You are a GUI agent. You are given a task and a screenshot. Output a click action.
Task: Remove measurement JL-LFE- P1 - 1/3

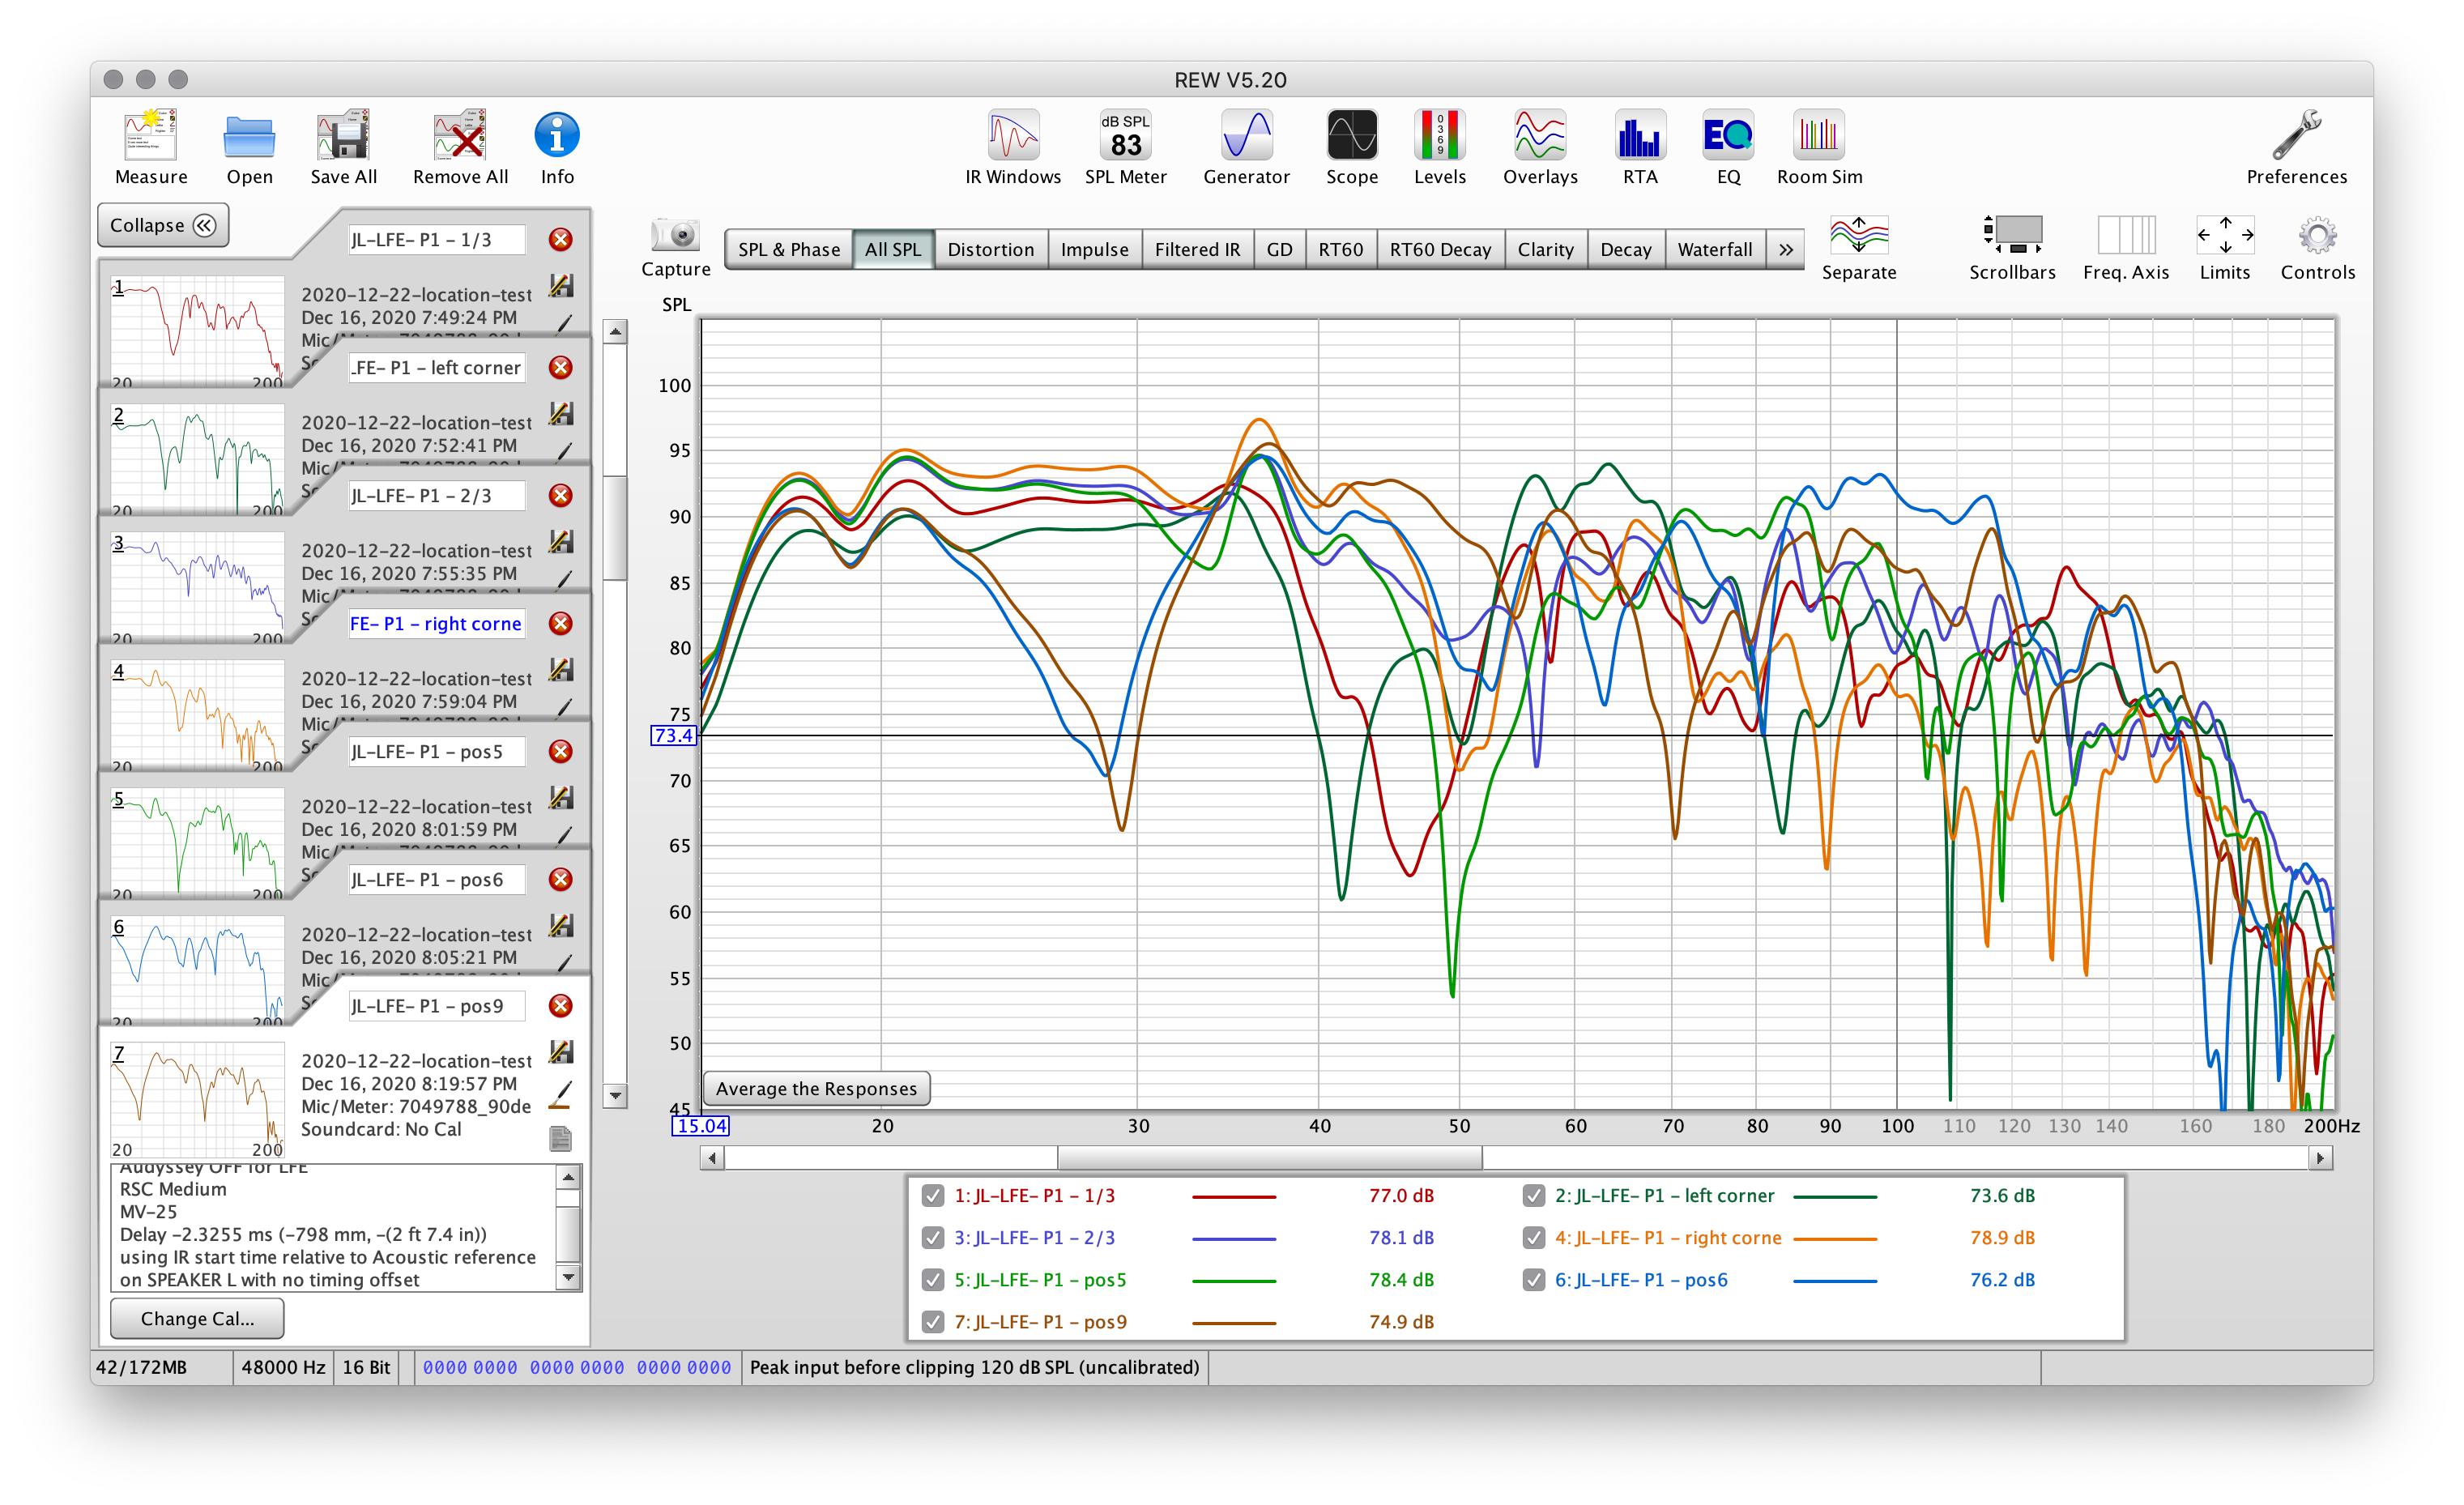point(561,240)
